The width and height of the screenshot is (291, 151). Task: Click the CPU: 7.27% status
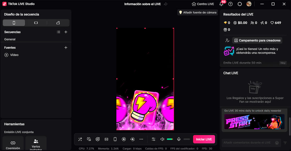tap(86, 149)
